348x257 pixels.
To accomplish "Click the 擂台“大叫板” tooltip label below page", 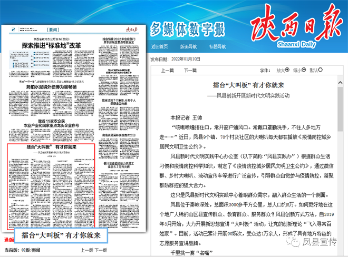I will point(60,235).
